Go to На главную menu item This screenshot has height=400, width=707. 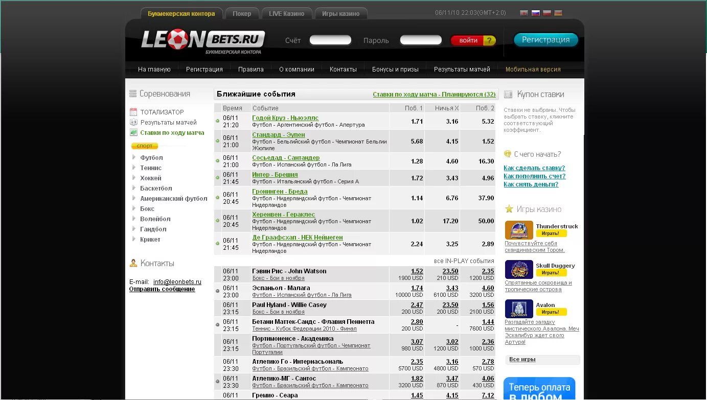pos(154,69)
